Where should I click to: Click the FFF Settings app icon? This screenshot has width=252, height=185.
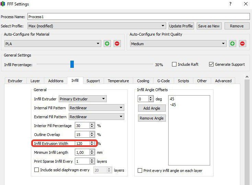coord(3,4)
